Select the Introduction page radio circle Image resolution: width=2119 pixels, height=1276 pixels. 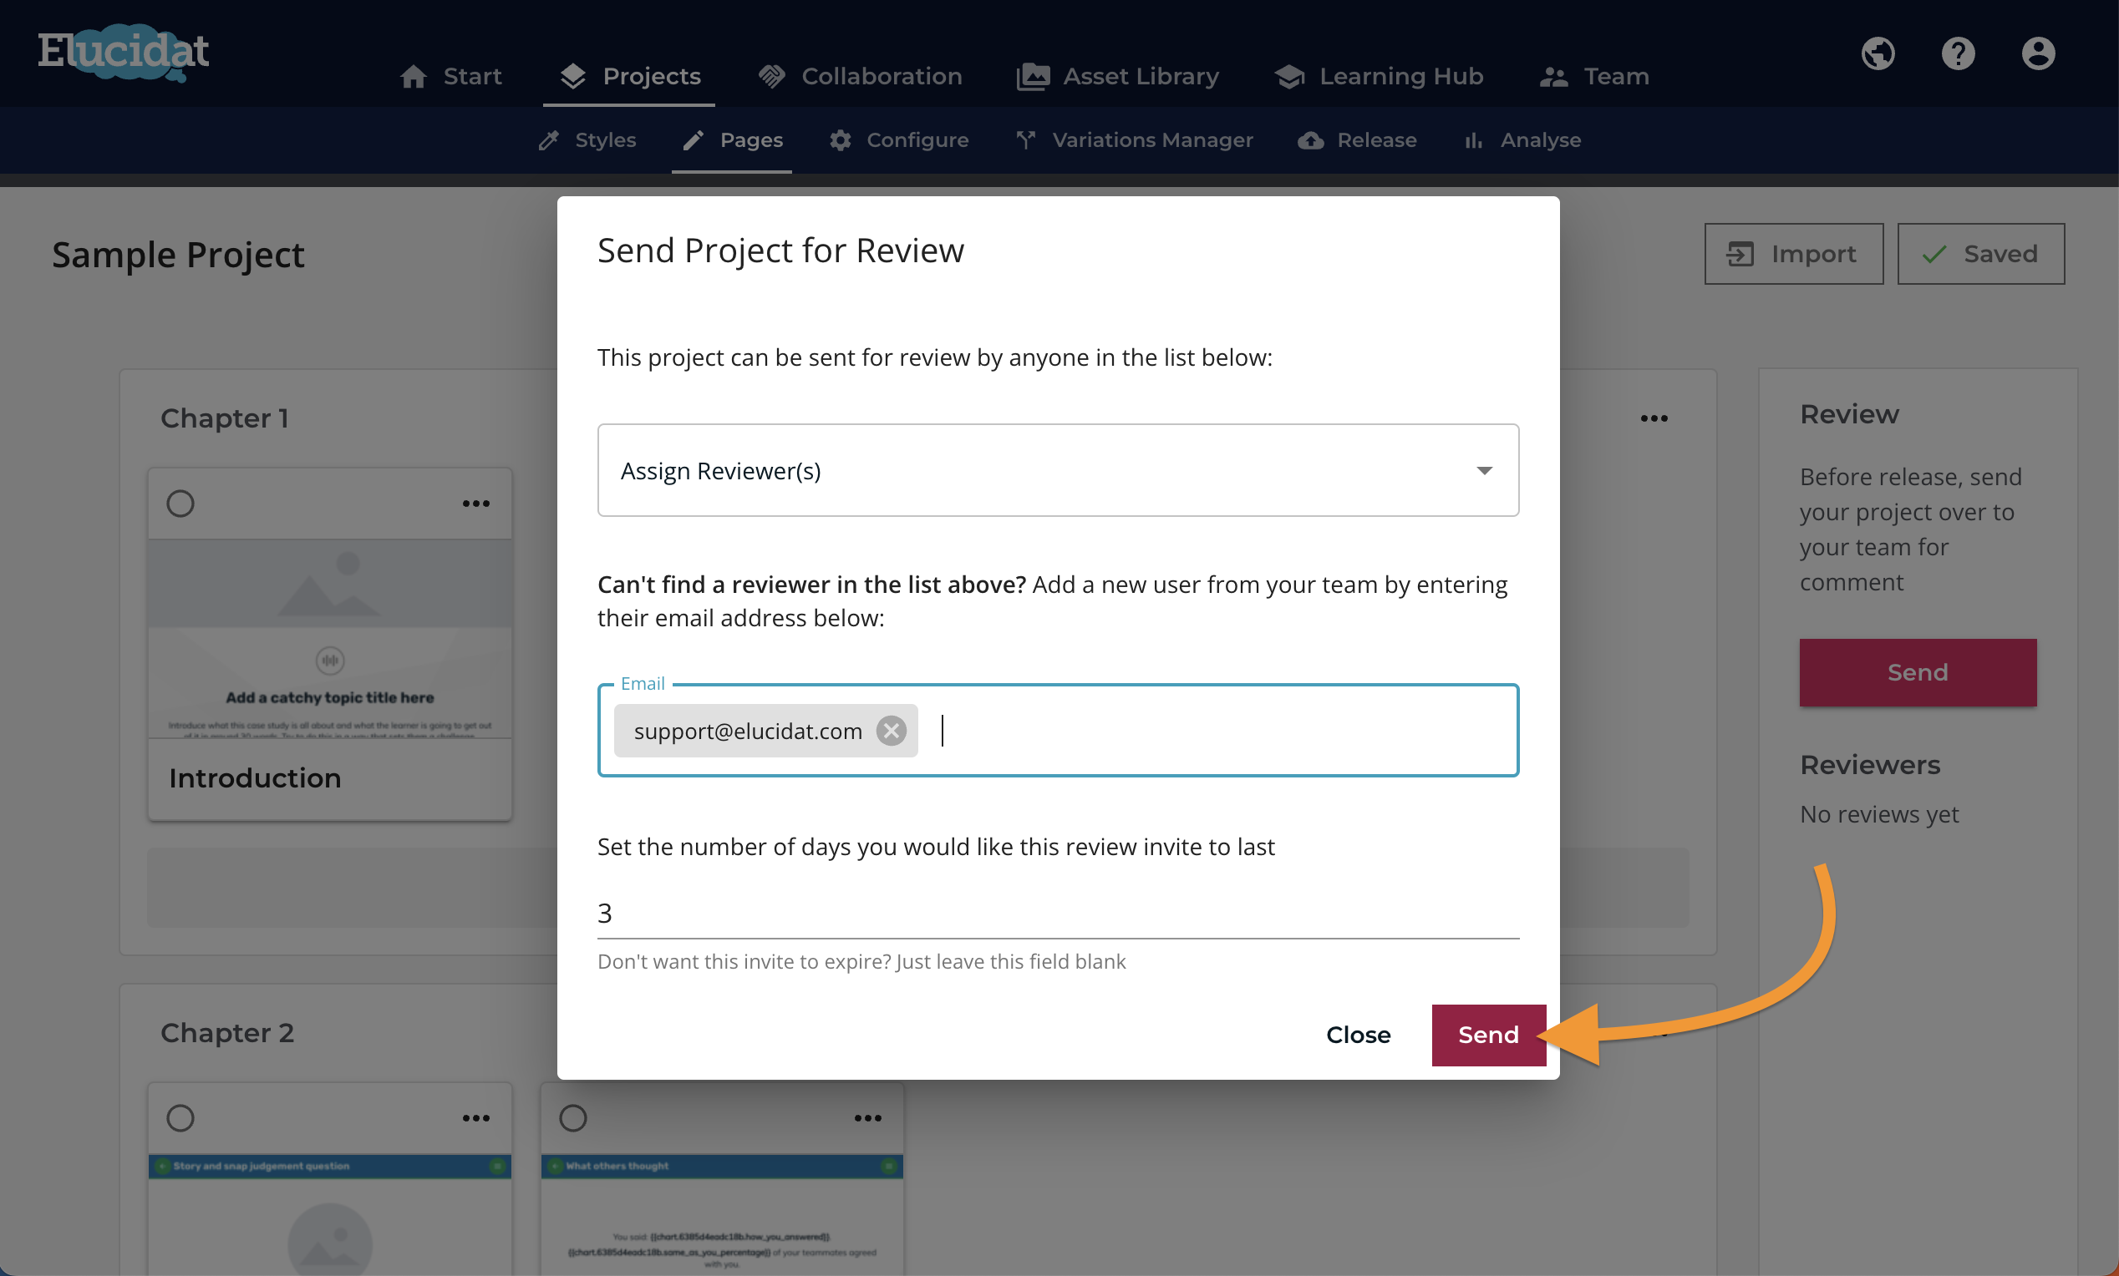coord(180,503)
